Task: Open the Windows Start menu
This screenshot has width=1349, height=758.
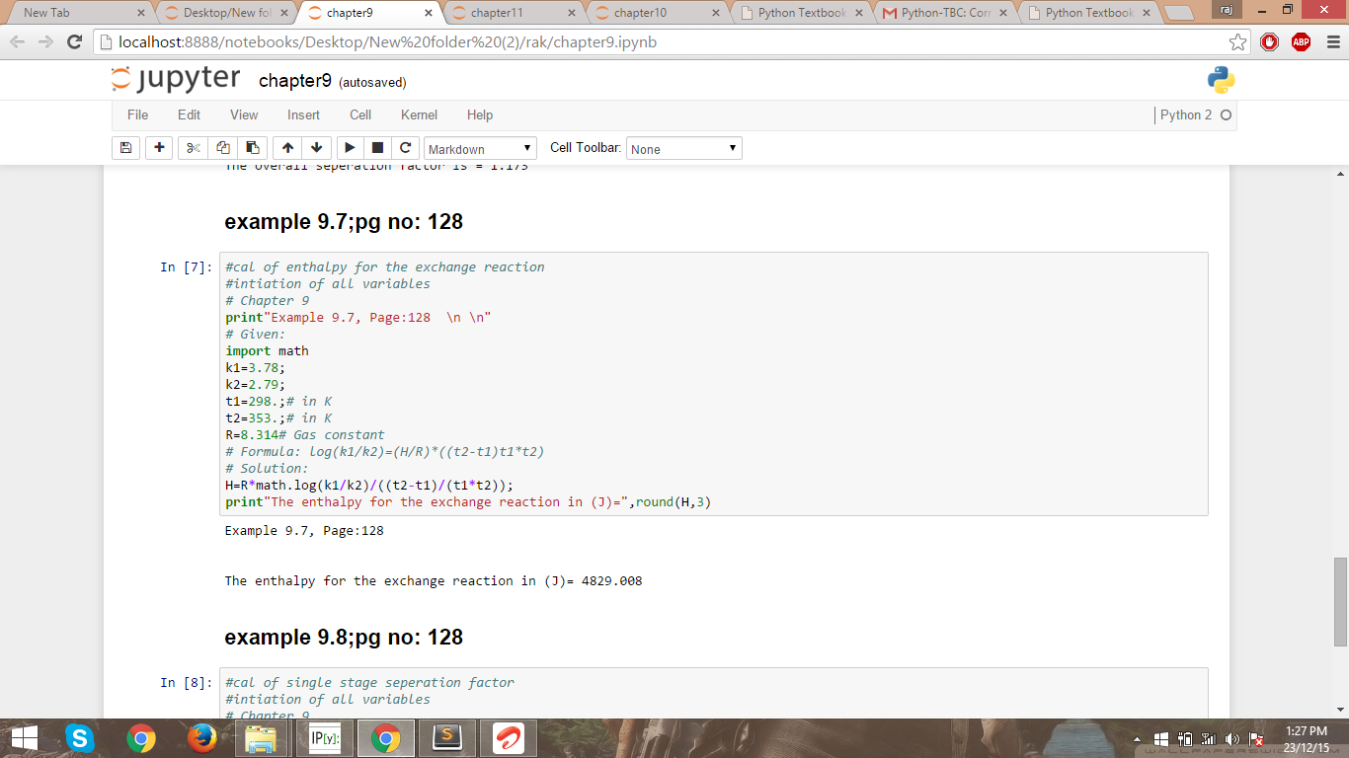Action: point(24,738)
